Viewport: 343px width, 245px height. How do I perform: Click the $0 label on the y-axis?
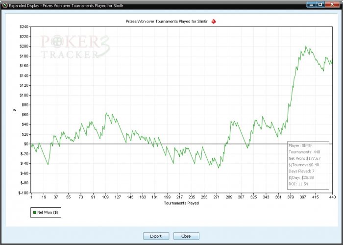click(25, 144)
